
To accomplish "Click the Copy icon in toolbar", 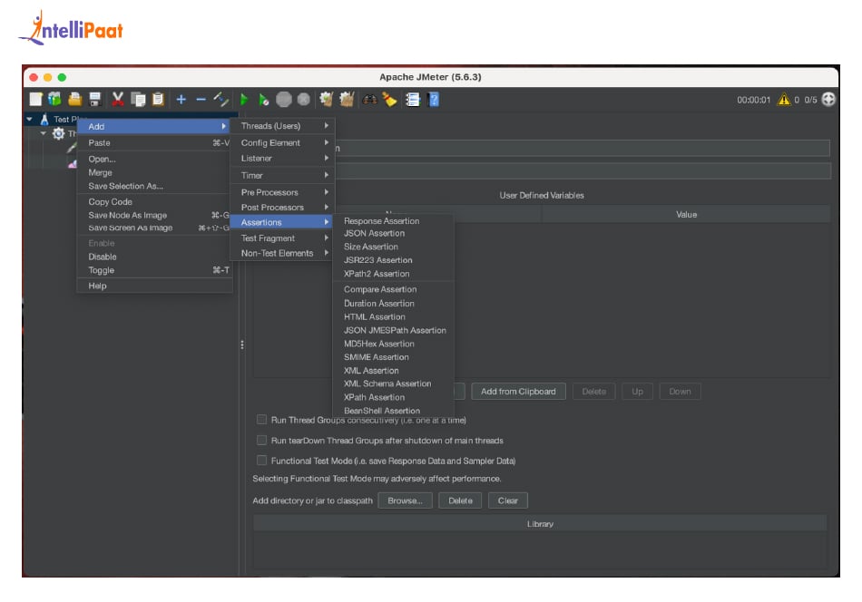I will [138, 100].
